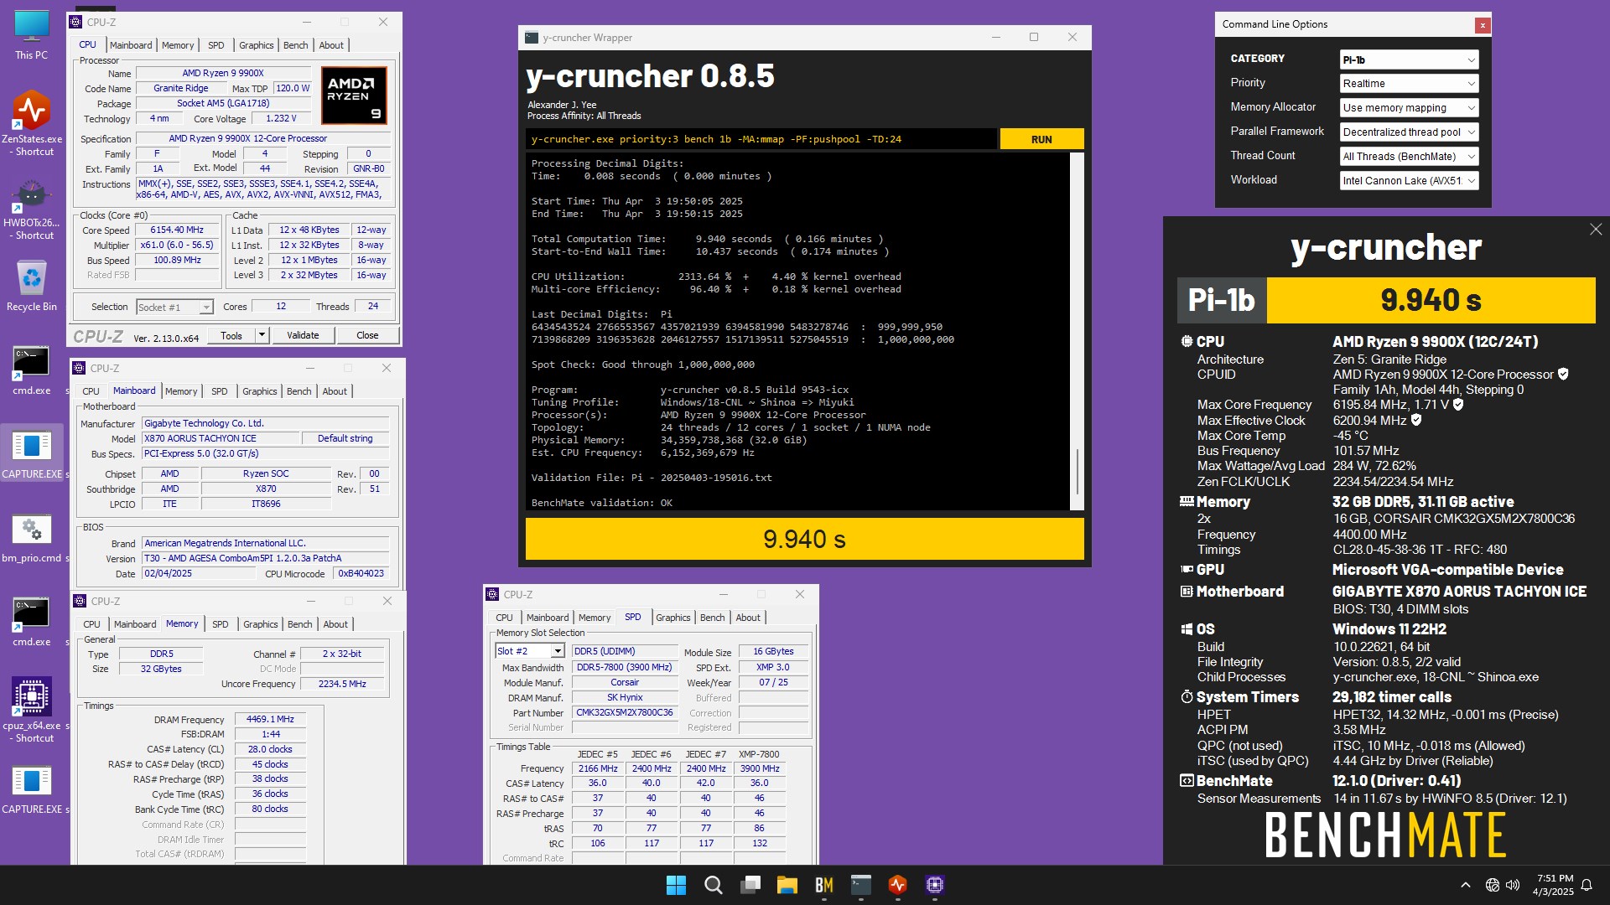The image size is (1610, 905).
Task: Click yellow 9.940 s result bar in wrapper
Action: 804,539
